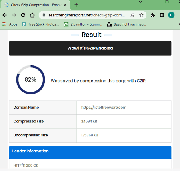This screenshot has width=180, height=171.
Task: Share this page via share icon
Action: click(132, 15)
